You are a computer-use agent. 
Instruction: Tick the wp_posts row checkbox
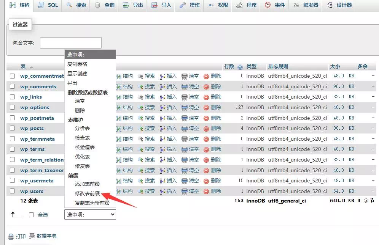12,128
